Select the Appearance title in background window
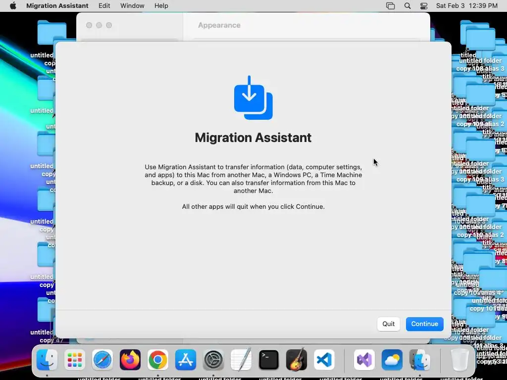 [x=219, y=25]
